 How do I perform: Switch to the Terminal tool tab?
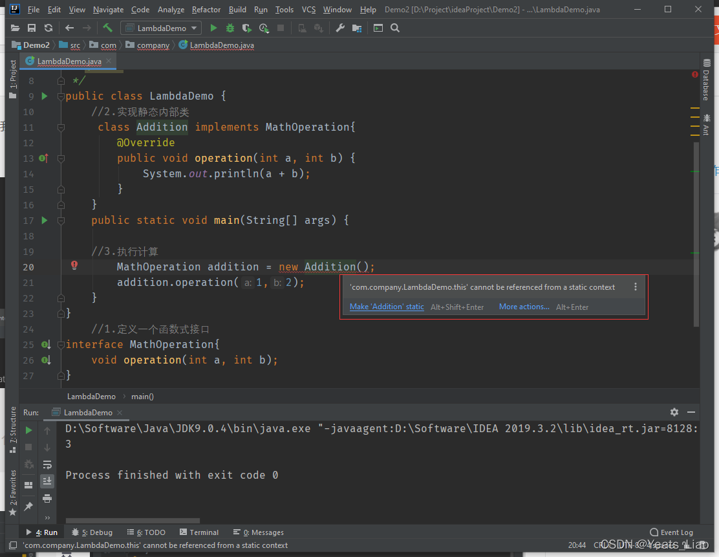point(199,532)
